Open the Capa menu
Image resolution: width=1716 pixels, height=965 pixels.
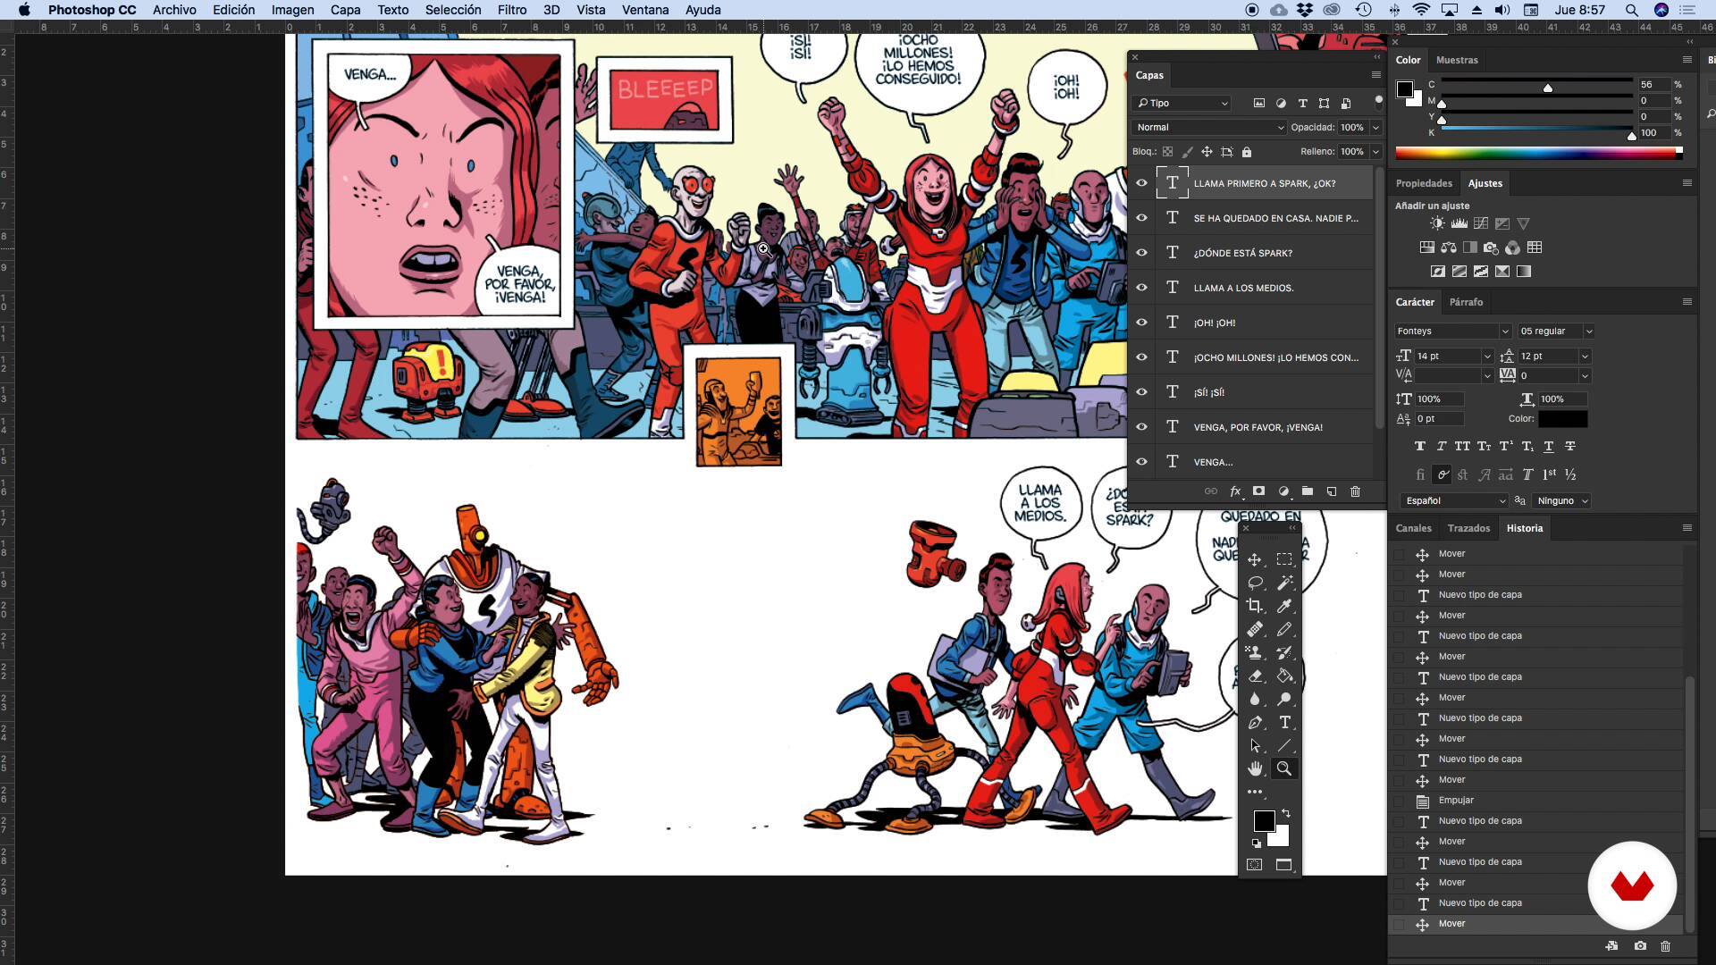tap(345, 10)
